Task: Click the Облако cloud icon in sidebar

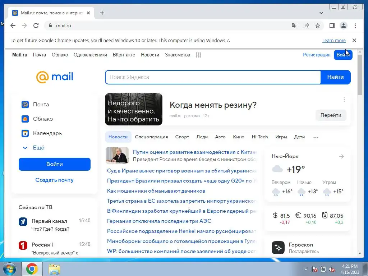Action: tap(25, 119)
